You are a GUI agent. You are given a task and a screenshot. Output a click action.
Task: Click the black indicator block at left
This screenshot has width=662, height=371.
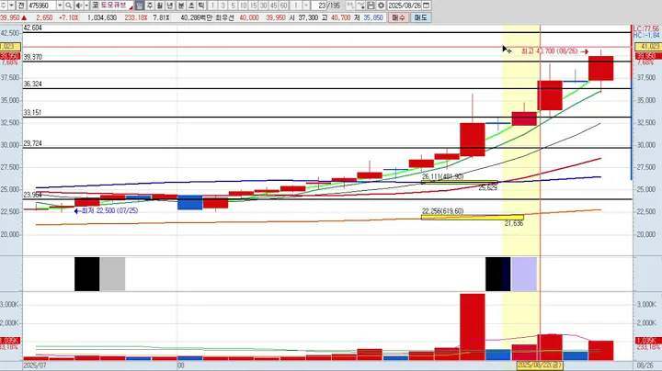pos(87,274)
